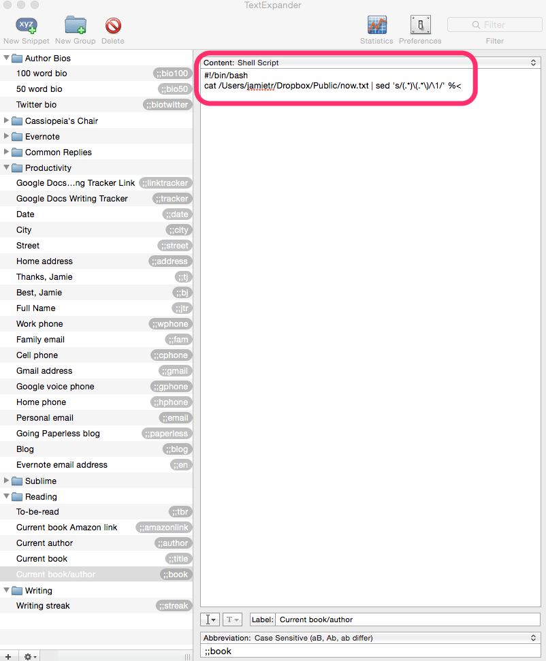Select the Personal email snippet
The image size is (546, 661).
click(96, 418)
